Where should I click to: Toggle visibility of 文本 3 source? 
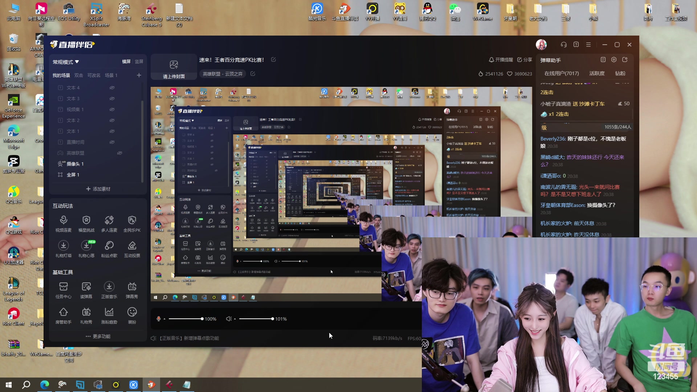(112, 98)
